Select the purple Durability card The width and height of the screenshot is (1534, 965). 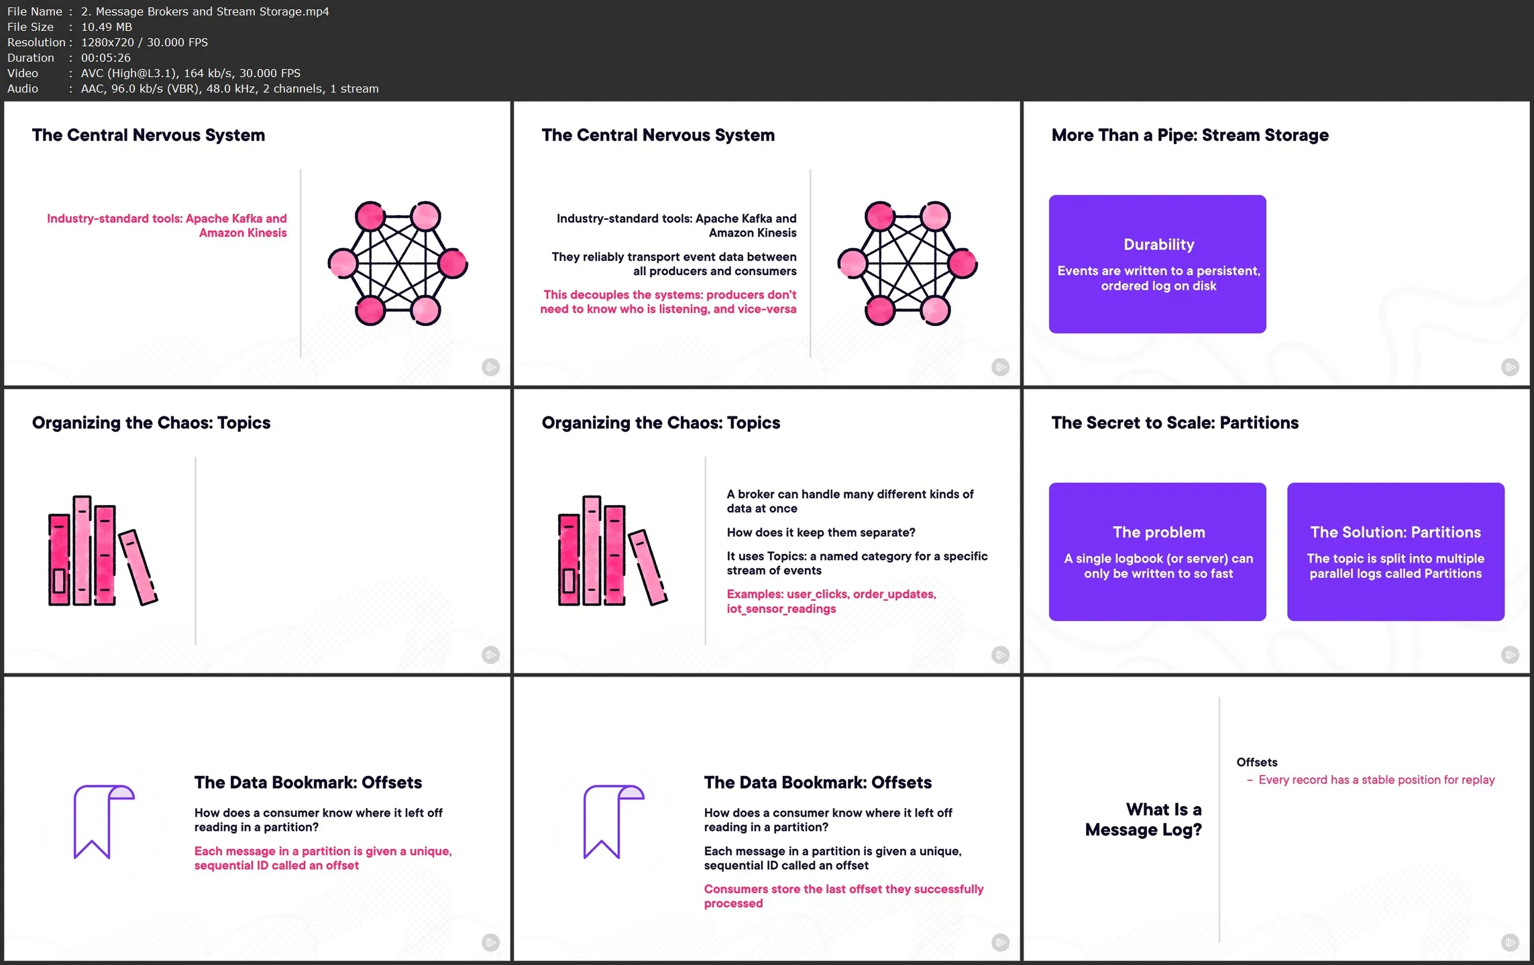pos(1157,264)
